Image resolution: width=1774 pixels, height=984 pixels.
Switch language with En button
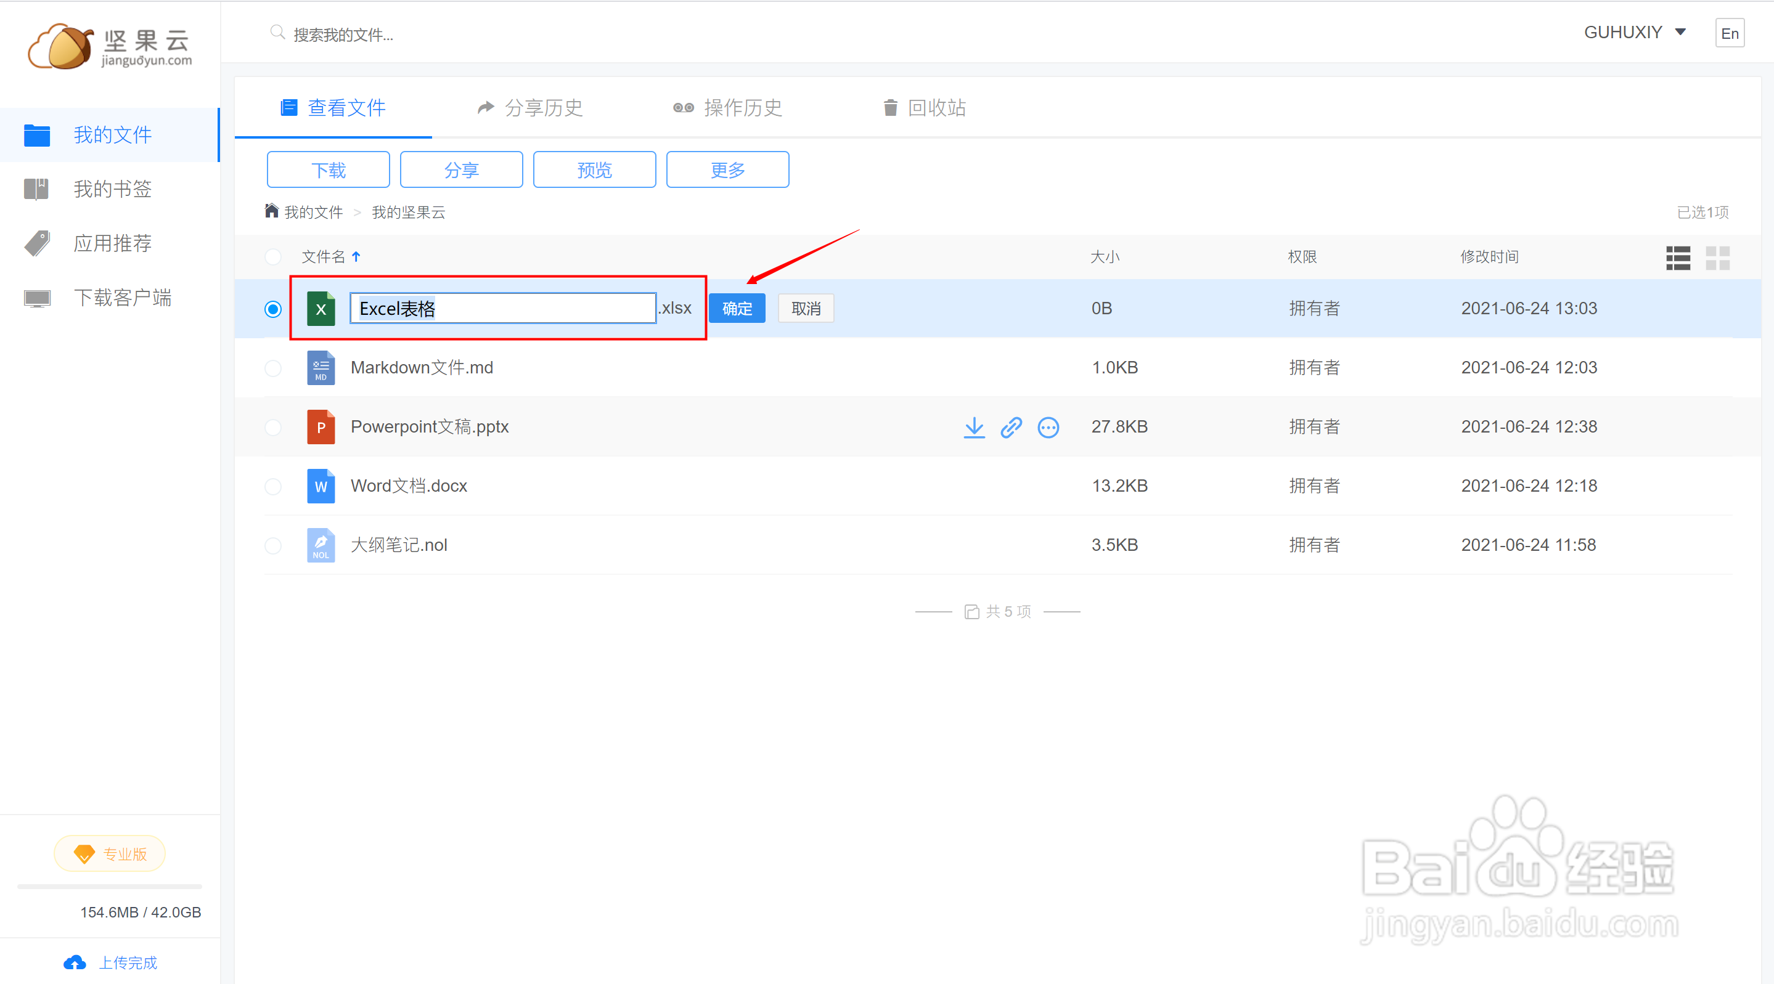pos(1729,33)
